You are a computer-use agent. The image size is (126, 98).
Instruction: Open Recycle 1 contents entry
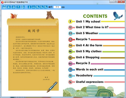coord(83,39)
